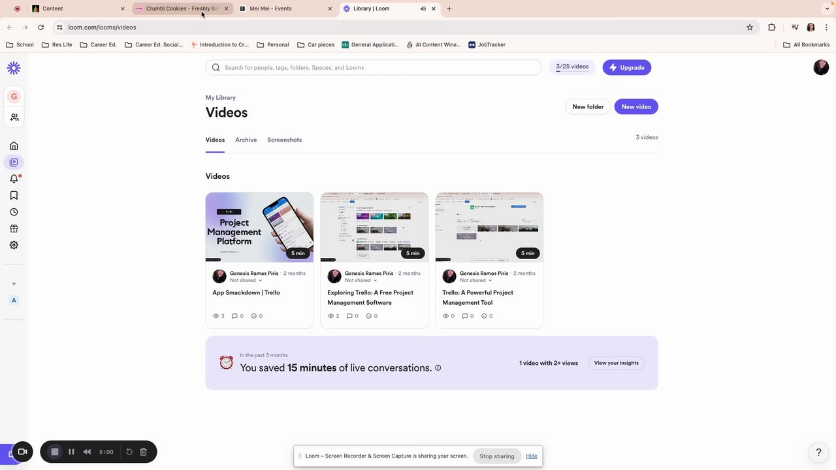Click the My Library breadcrumb
The image size is (836, 470).
[221, 98]
